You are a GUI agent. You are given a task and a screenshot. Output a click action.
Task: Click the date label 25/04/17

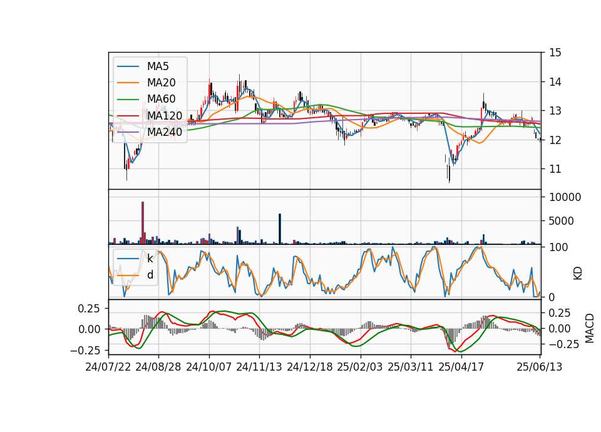pos(461,367)
